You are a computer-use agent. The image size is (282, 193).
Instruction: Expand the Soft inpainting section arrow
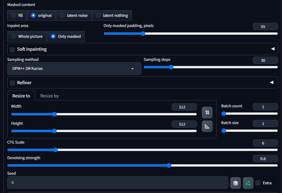[x=272, y=49]
